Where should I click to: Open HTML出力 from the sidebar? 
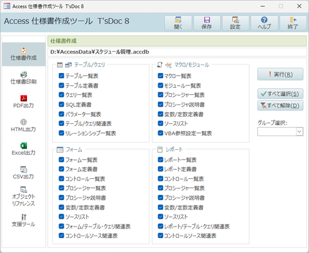24,125
